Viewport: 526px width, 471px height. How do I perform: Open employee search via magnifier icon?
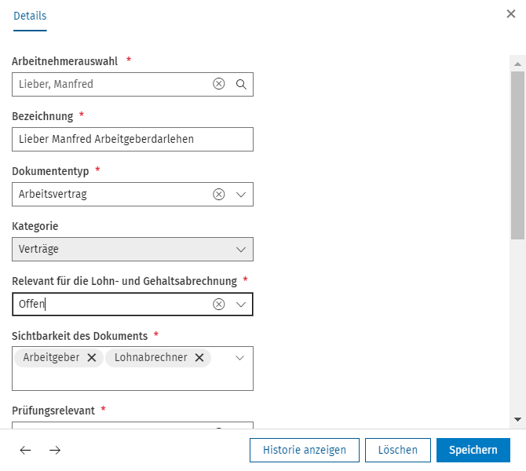pyautogui.click(x=241, y=84)
